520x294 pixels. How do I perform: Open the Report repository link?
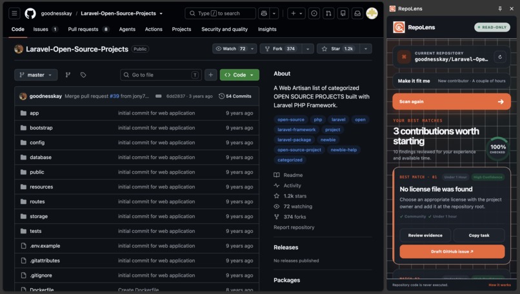(x=294, y=227)
